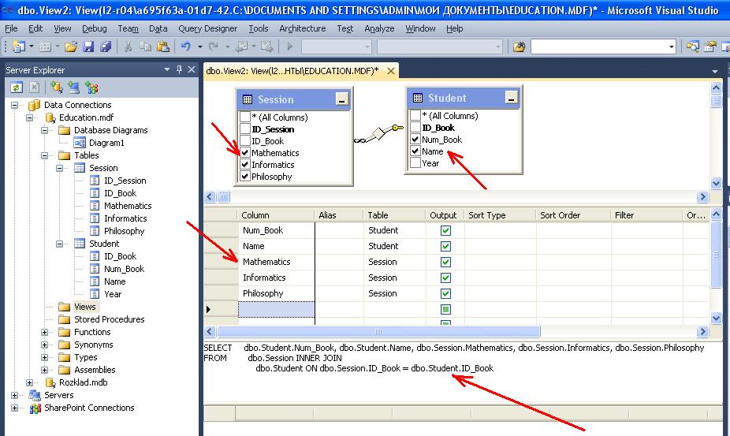
Task: Click the Redo arrow icon
Action: click(x=213, y=47)
